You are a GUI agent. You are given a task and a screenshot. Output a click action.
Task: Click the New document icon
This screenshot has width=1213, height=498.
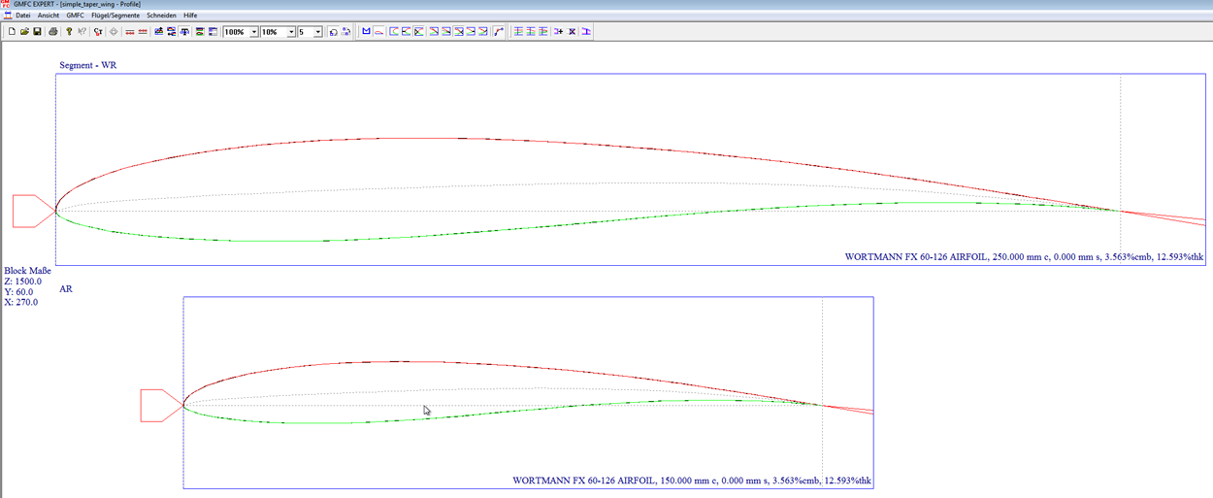click(x=11, y=32)
